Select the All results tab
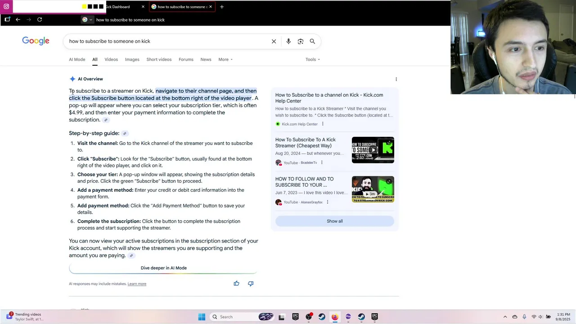 point(95,59)
